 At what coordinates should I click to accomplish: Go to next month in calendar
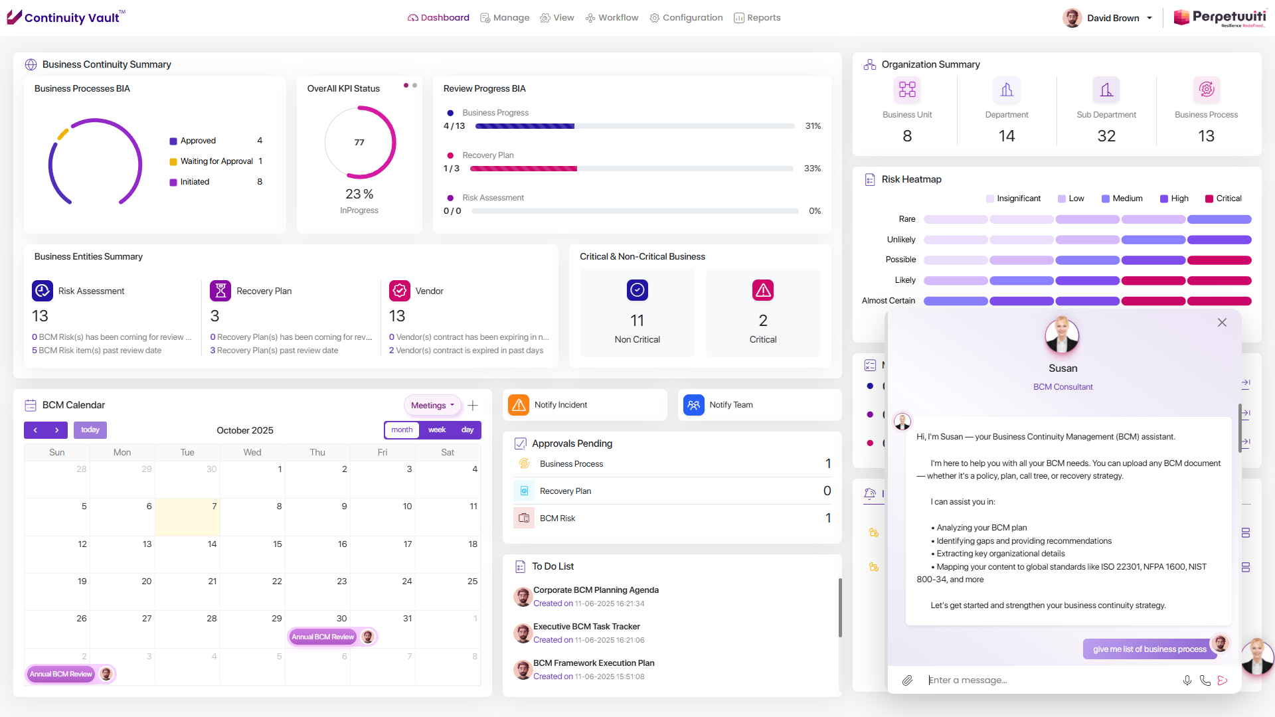pos(57,430)
